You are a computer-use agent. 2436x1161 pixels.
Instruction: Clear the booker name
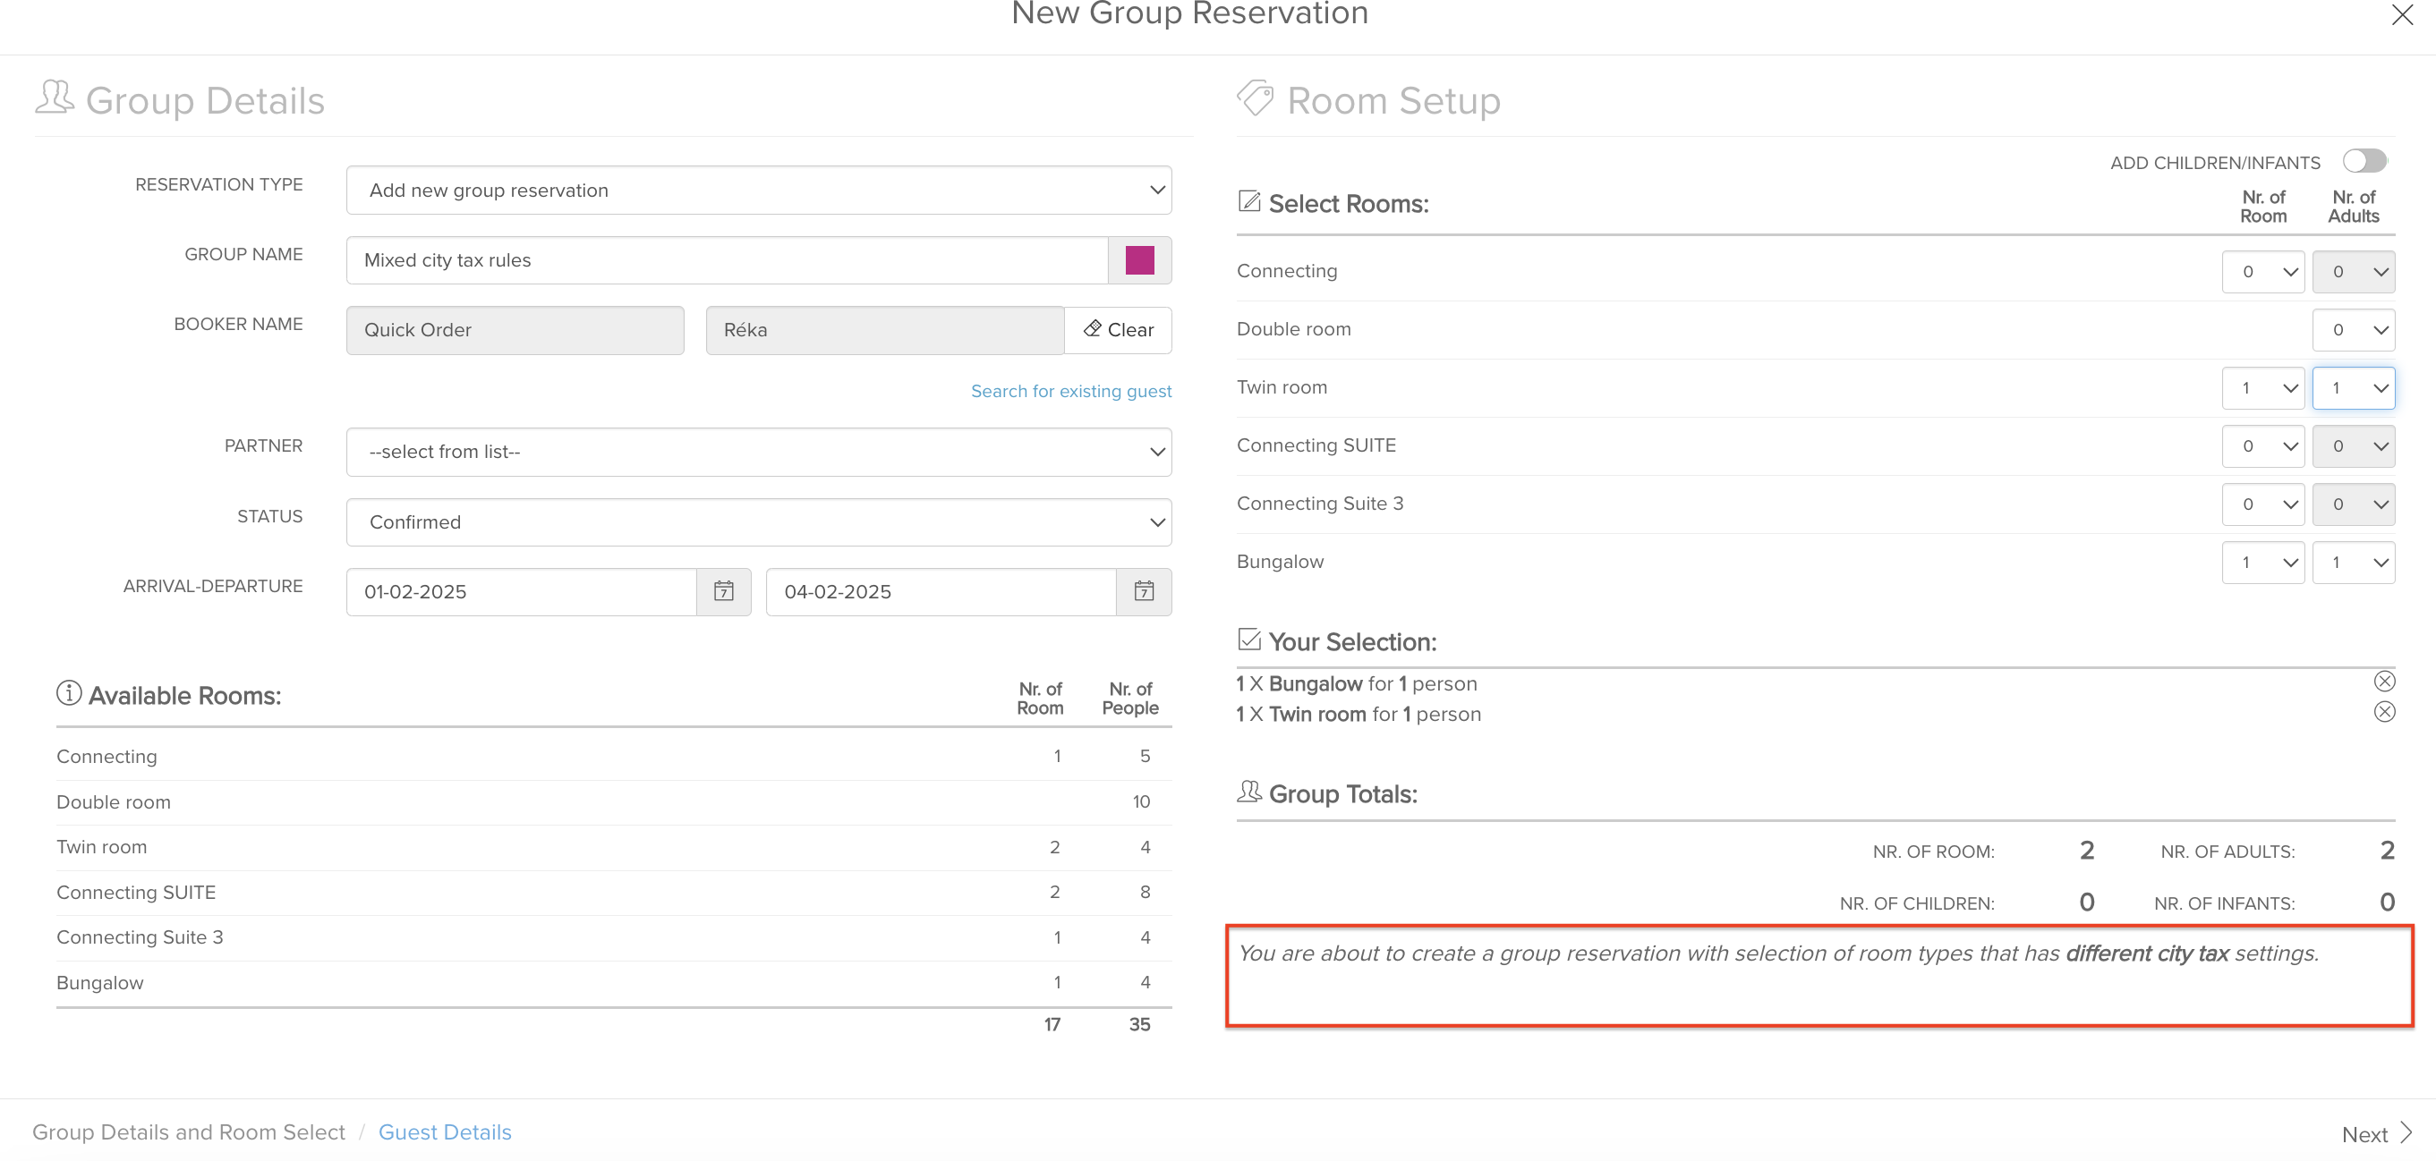[x=1118, y=330]
